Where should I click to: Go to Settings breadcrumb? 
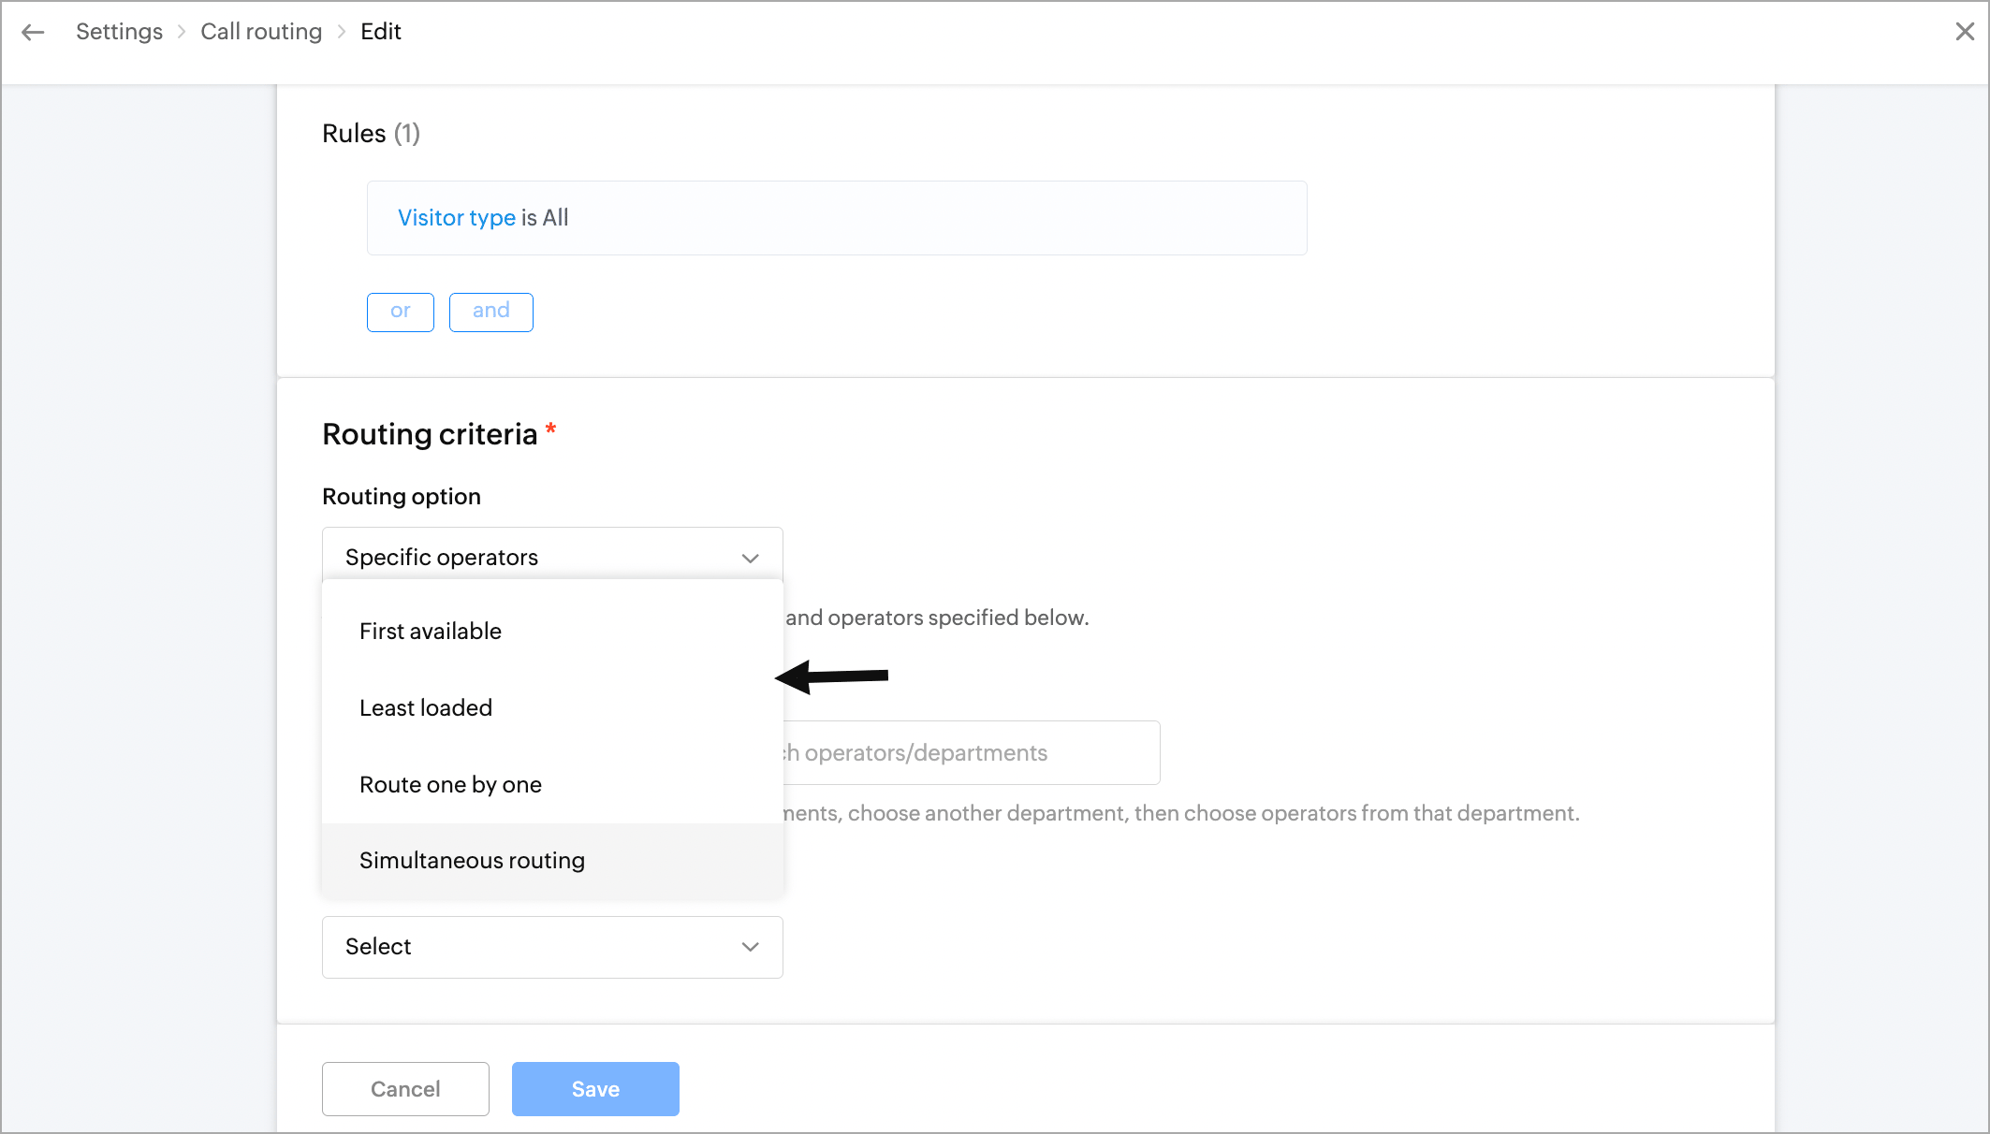119,32
